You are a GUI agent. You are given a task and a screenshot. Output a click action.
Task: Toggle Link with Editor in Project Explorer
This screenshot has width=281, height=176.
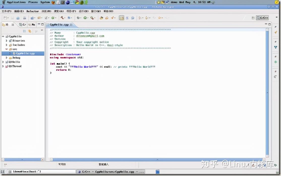click(x=30, y=31)
